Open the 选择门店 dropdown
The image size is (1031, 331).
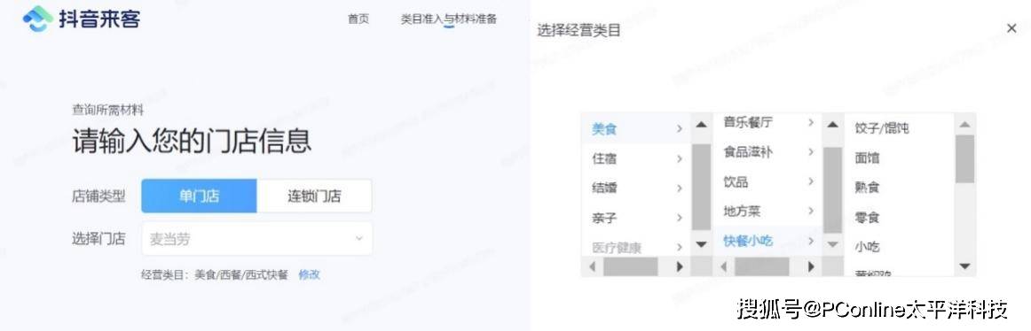tap(257, 239)
